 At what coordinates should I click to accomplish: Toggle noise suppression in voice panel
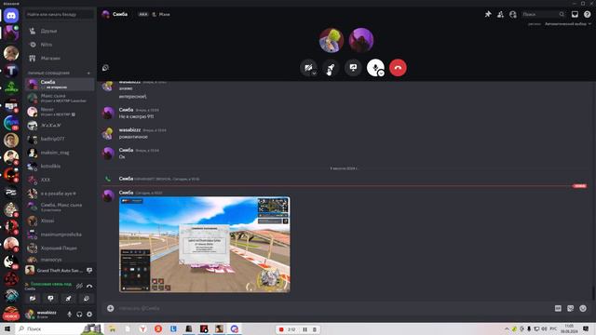click(x=79, y=286)
